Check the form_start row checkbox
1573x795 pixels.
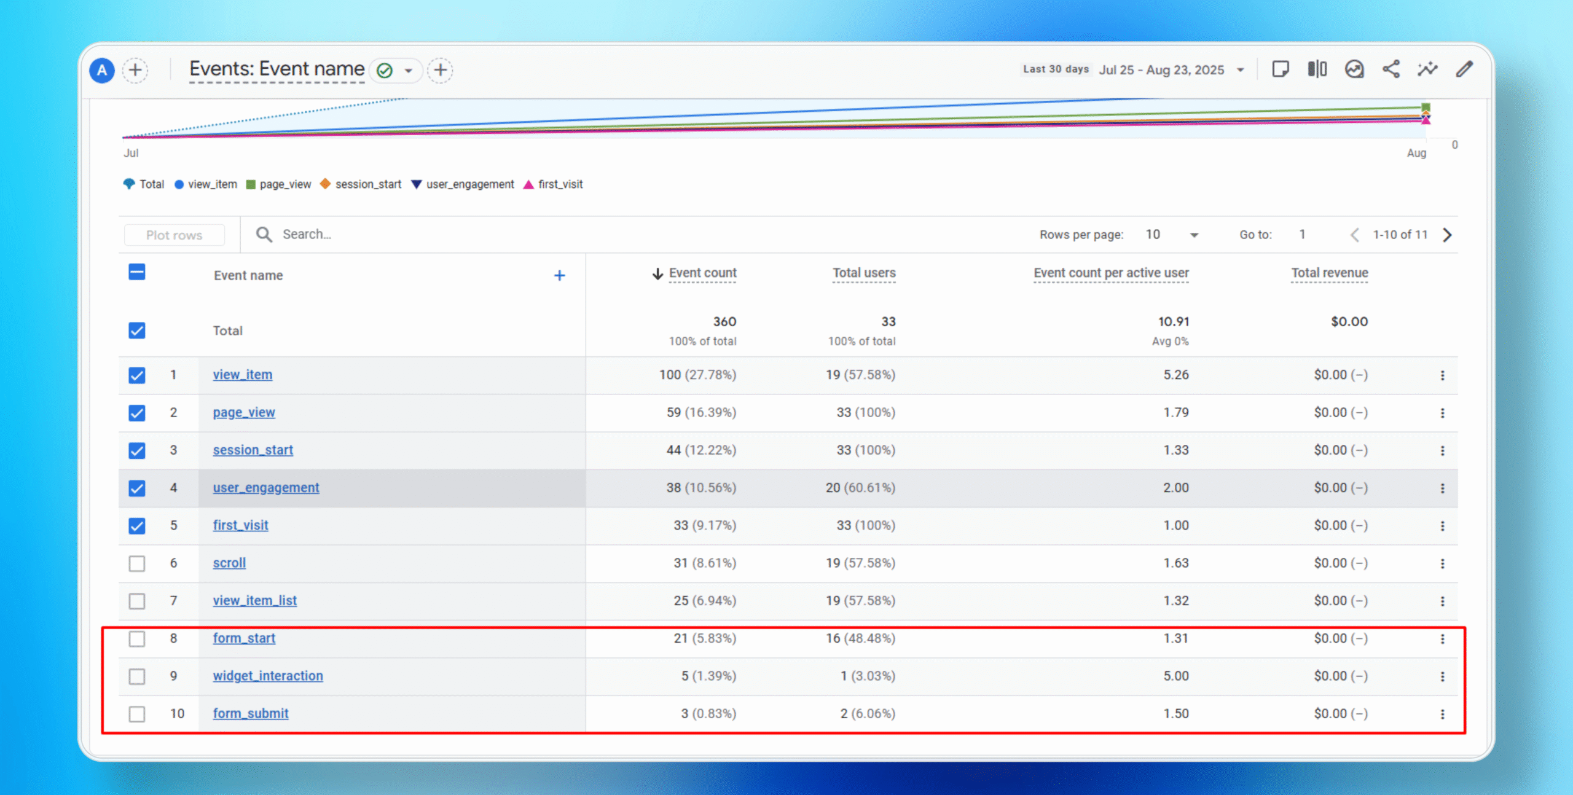pyautogui.click(x=137, y=639)
